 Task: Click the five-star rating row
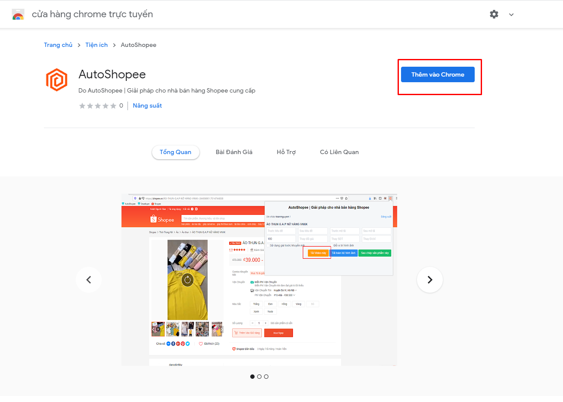[98, 106]
